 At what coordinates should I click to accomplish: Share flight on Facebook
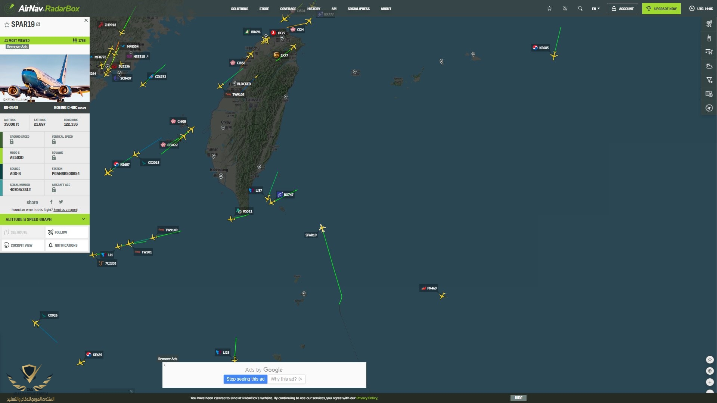click(x=51, y=202)
